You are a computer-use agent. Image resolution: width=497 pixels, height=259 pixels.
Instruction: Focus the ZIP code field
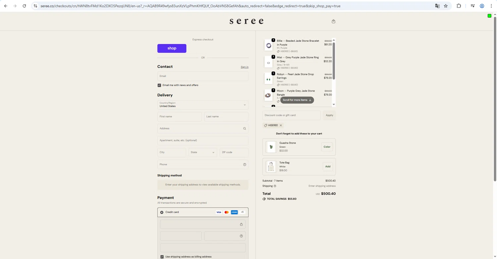tap(234, 153)
